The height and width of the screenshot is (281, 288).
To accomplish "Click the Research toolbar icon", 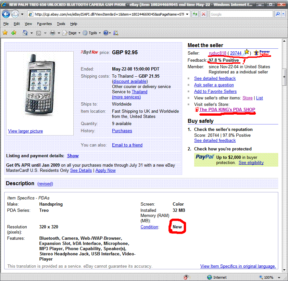I will [116, 33].
